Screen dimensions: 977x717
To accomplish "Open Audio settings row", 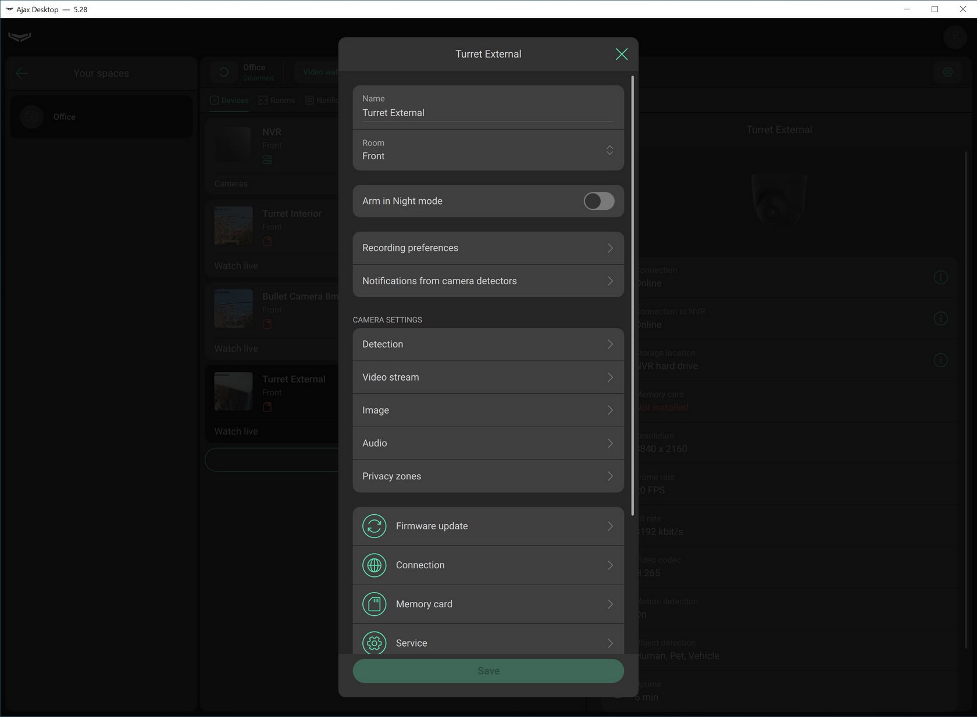I will click(488, 443).
